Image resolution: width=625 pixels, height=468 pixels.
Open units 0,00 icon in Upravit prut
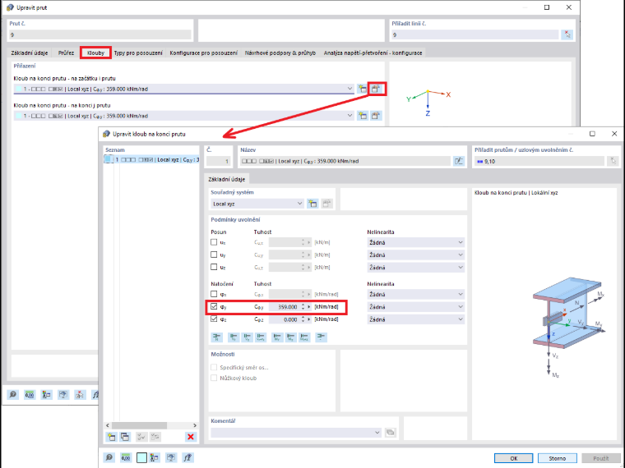click(30, 395)
